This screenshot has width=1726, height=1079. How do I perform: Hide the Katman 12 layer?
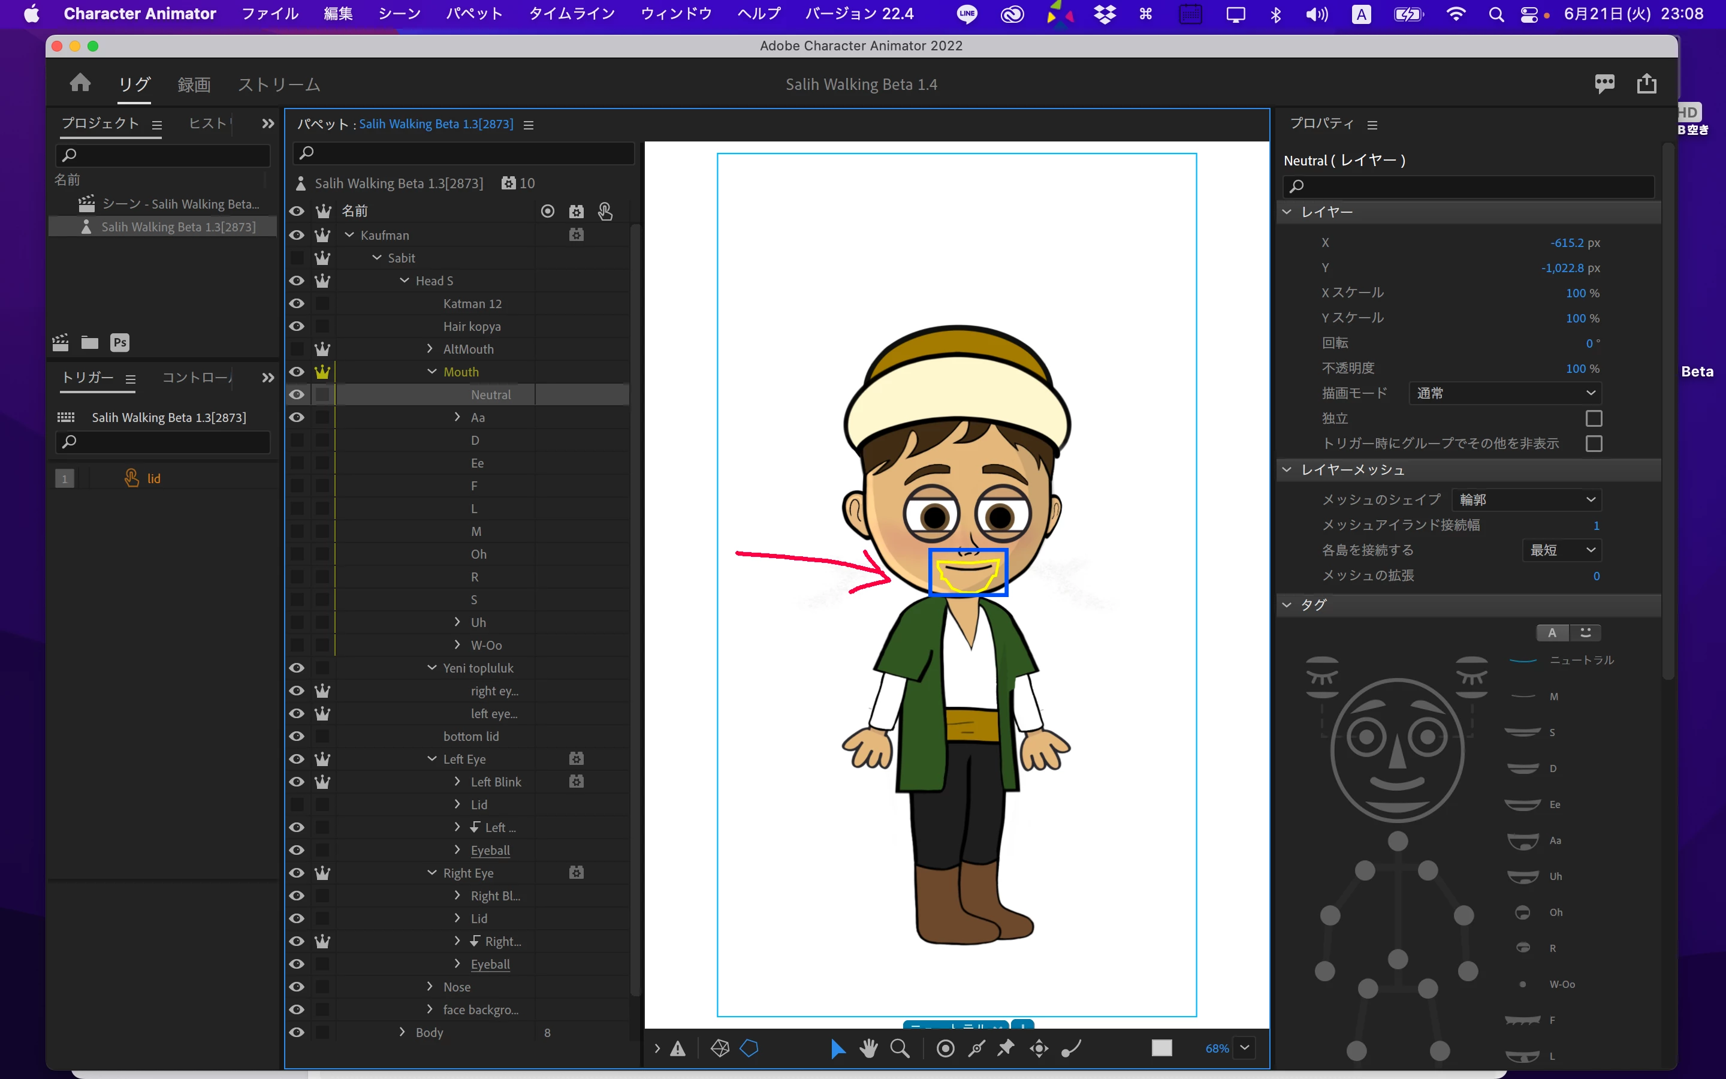[297, 303]
